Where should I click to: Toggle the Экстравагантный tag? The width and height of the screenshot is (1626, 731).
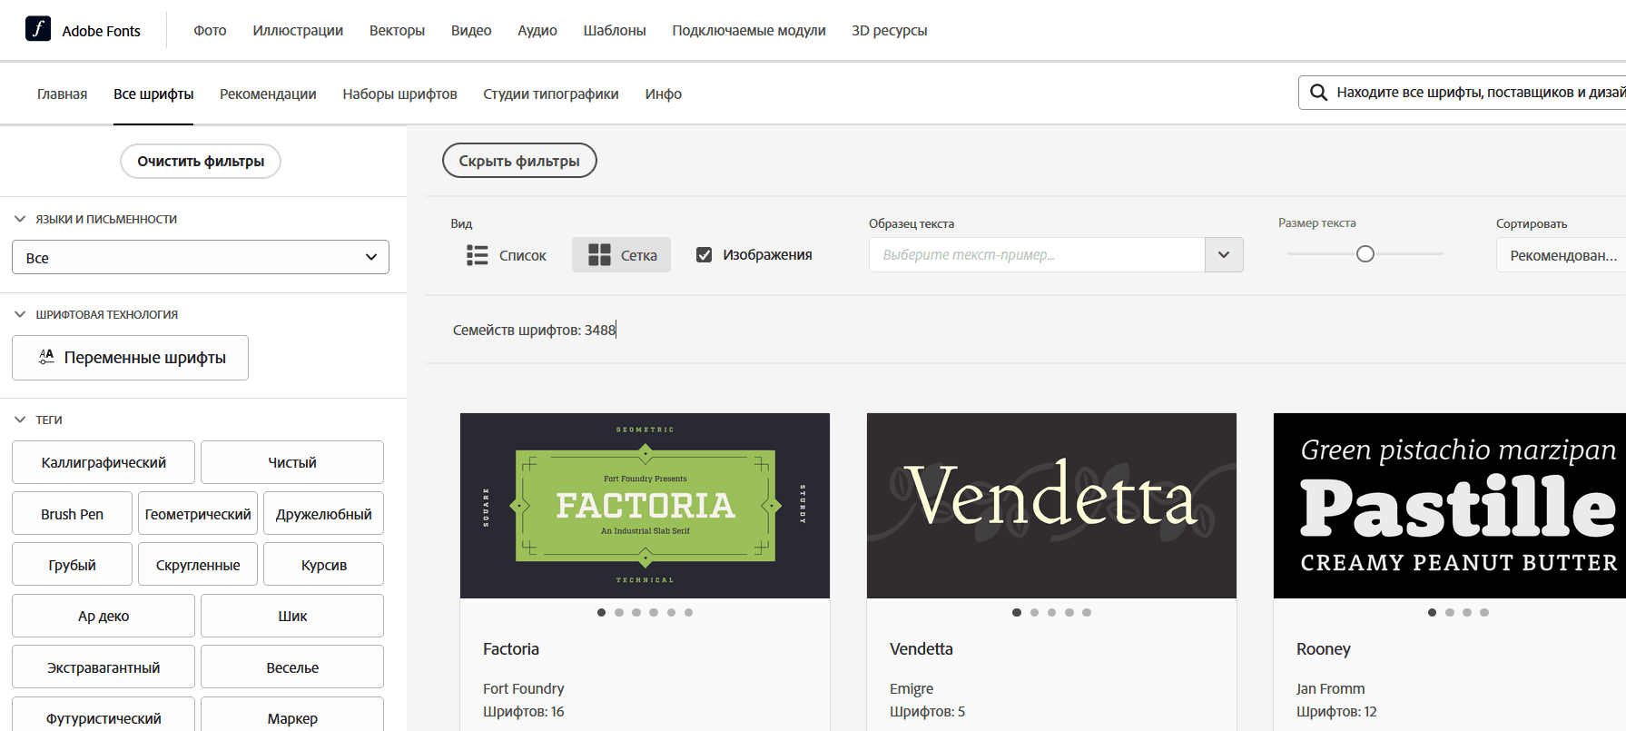[103, 667]
